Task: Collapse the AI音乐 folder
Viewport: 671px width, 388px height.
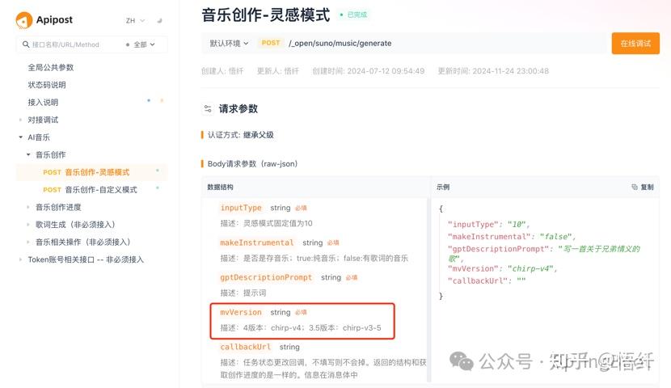Action: (x=20, y=137)
